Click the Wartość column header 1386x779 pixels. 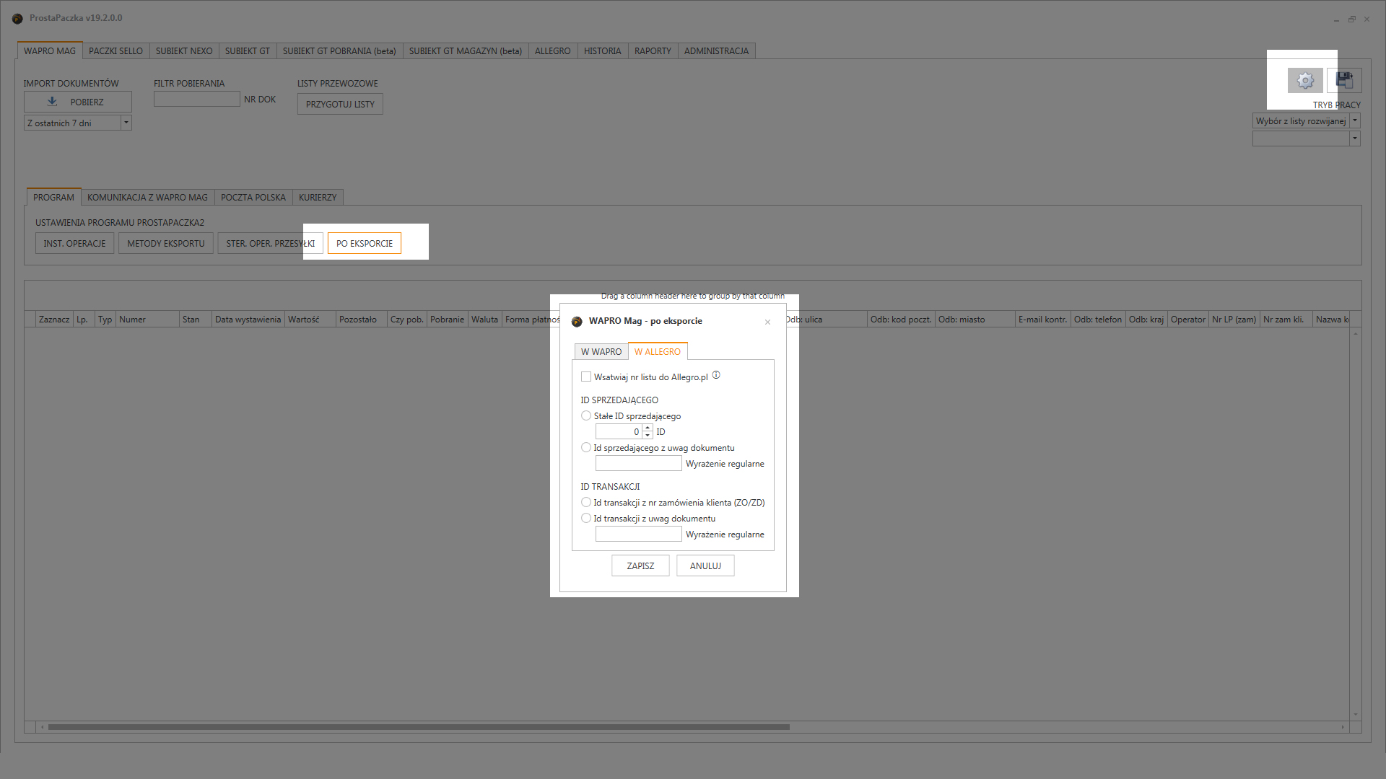pyautogui.click(x=310, y=320)
